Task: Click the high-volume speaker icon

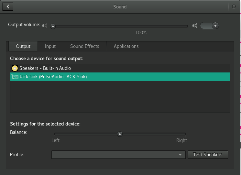Action: click(x=195, y=26)
